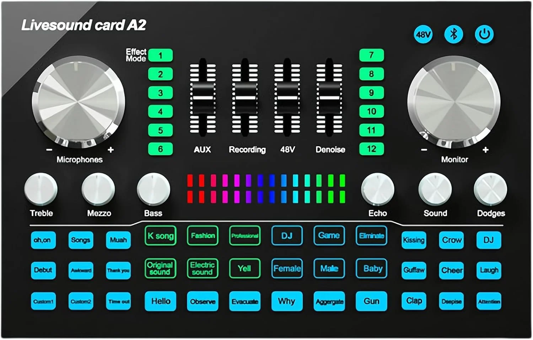Turn on the Female voice changer
Image resolution: width=533 pixels, height=340 pixels.
pyautogui.click(x=287, y=268)
